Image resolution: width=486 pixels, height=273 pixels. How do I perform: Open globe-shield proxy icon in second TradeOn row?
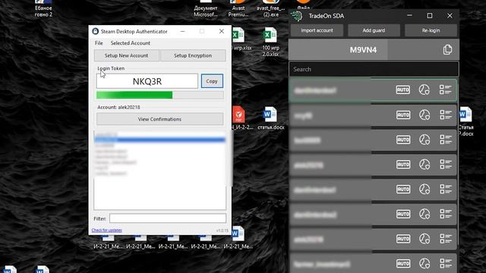[x=424, y=115]
